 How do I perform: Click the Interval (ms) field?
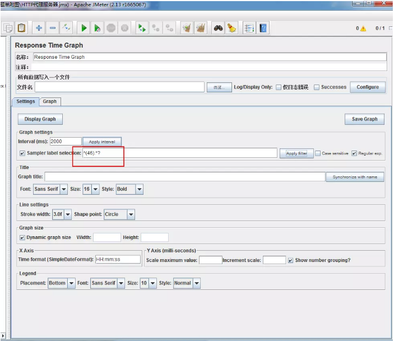click(66, 142)
